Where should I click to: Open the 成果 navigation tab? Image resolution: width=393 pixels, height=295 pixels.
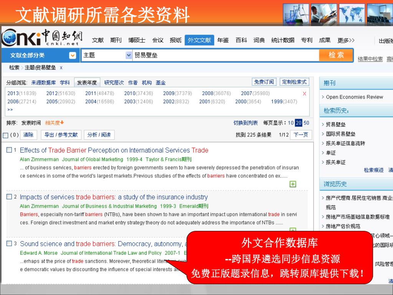pos(325,40)
